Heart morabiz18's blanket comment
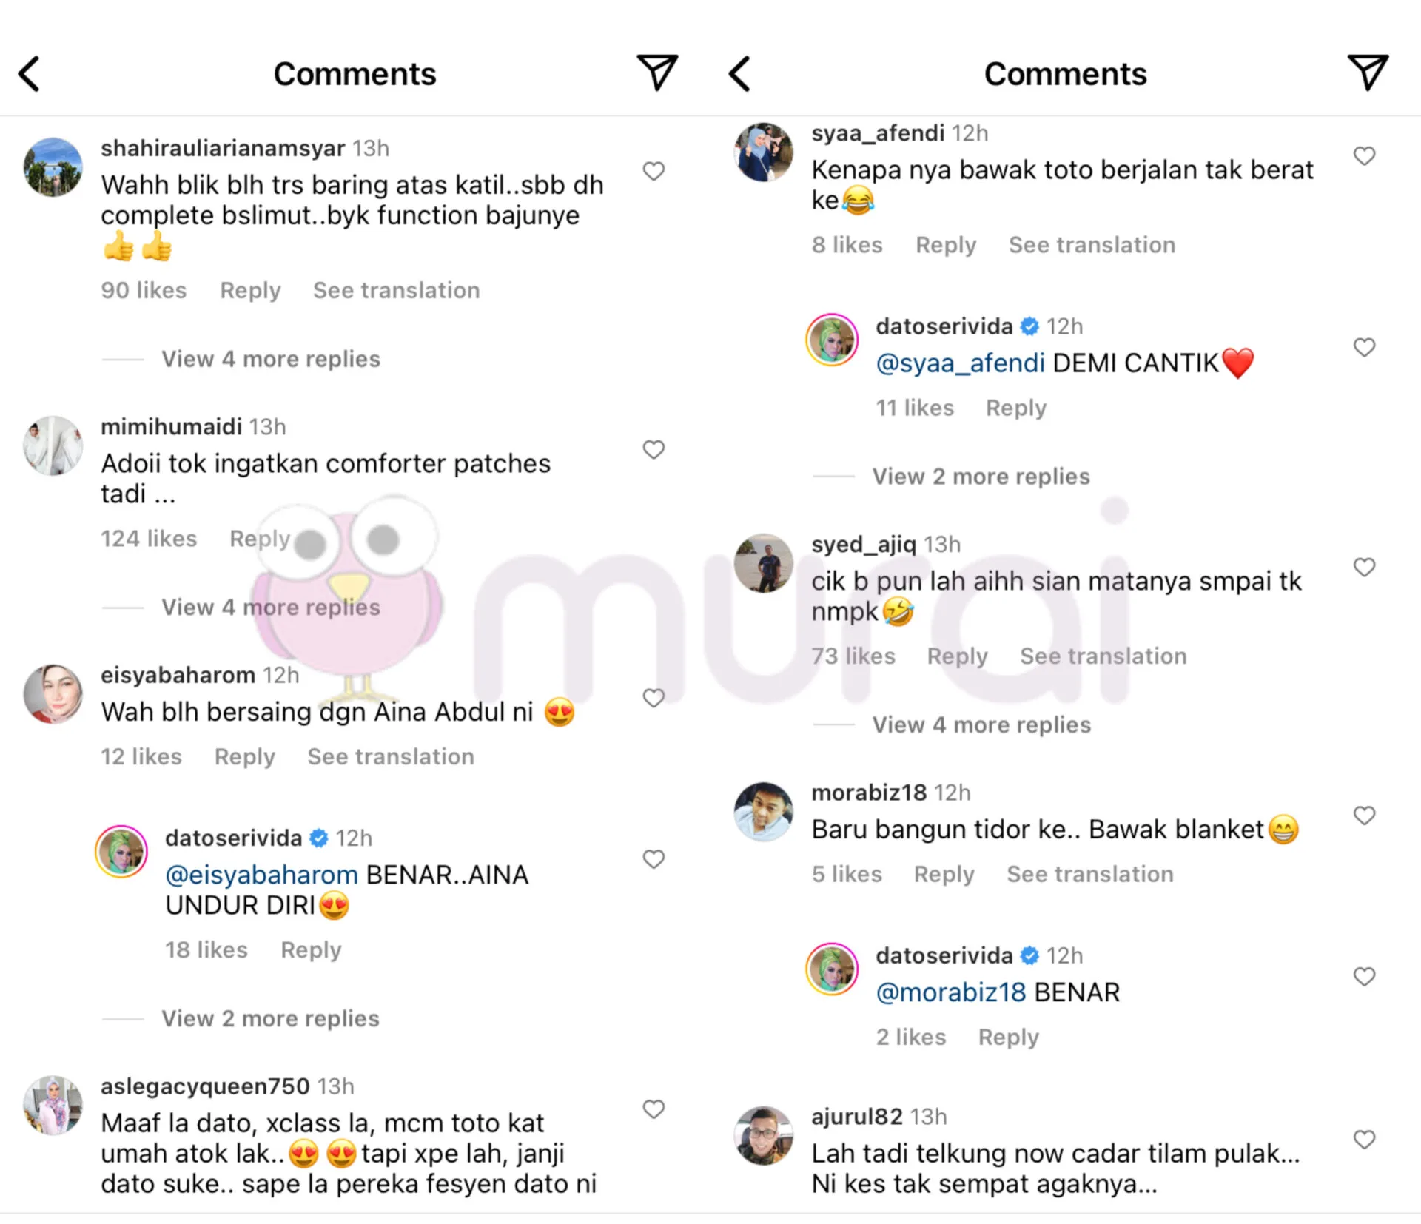This screenshot has width=1421, height=1224. click(1364, 816)
